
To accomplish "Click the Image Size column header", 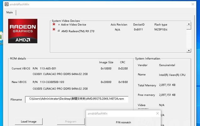I will (x=106, y=62).
